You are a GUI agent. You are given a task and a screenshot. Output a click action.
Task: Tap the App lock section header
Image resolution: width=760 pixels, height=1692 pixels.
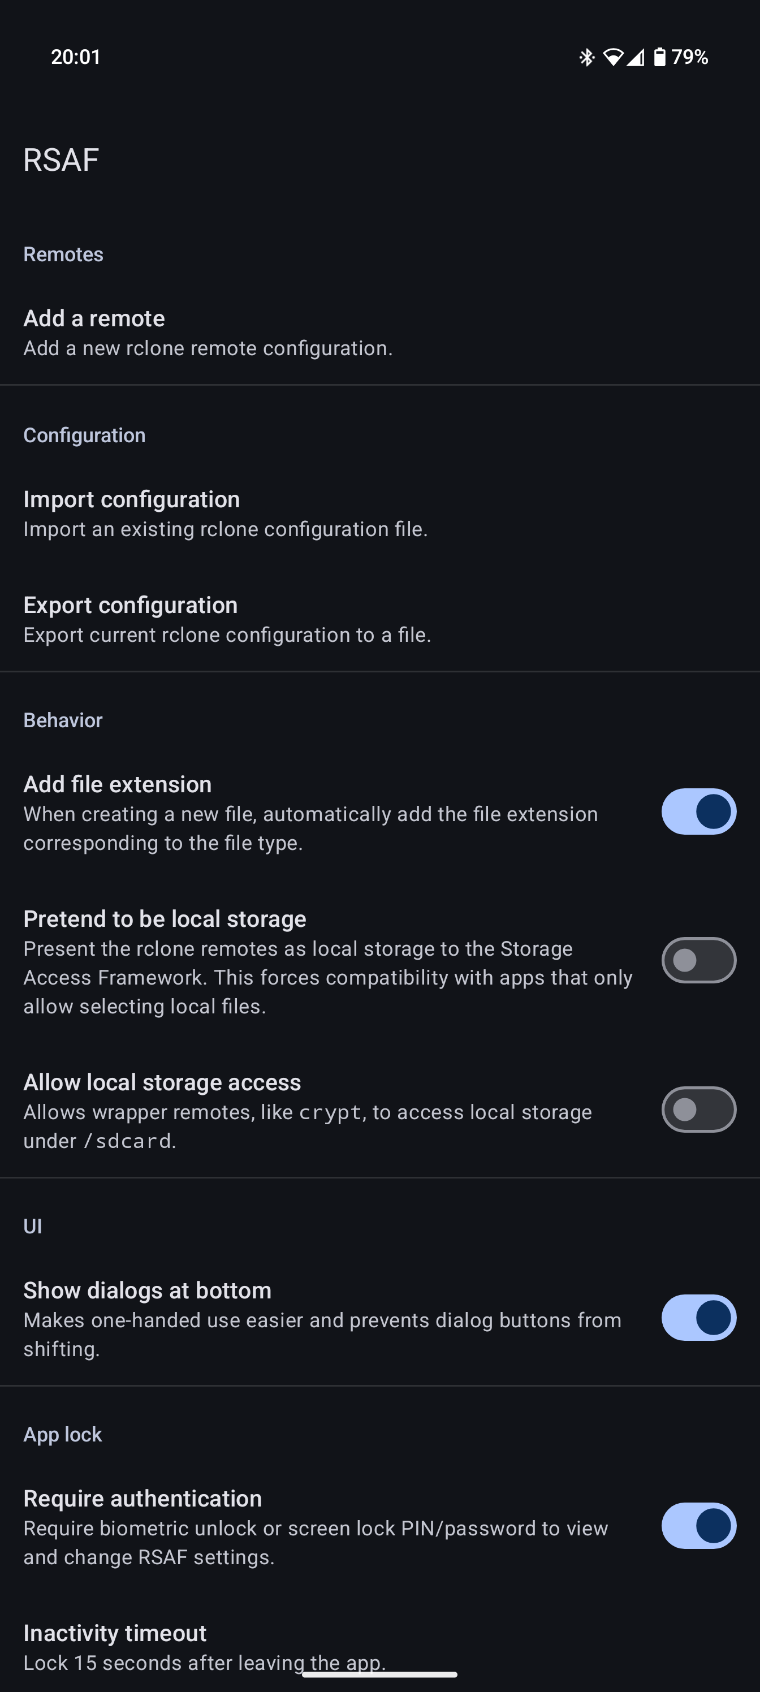pos(62,1434)
